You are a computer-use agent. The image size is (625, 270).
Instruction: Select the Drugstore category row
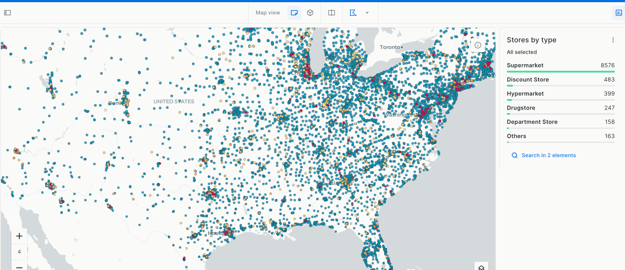[520, 108]
